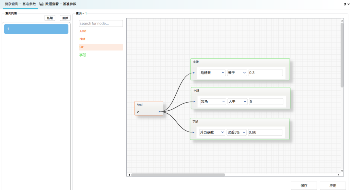
Task: Click the And node title
Action: coord(140,105)
